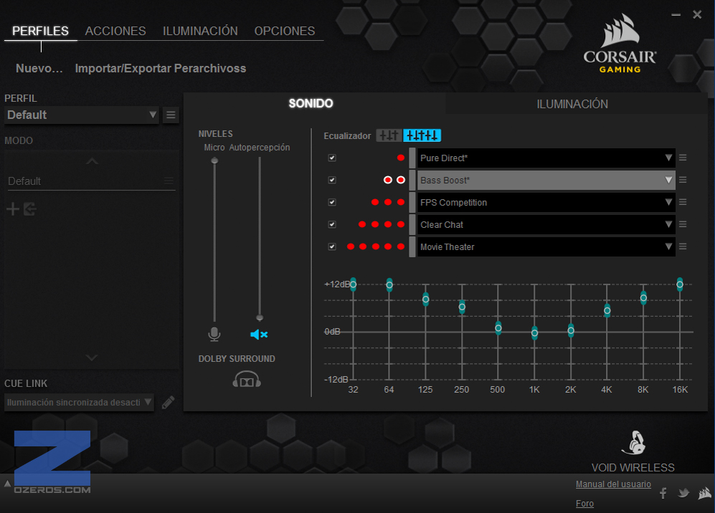Click the Micro level slider handle
Image resolution: width=715 pixels, height=513 pixels.
pos(214,160)
